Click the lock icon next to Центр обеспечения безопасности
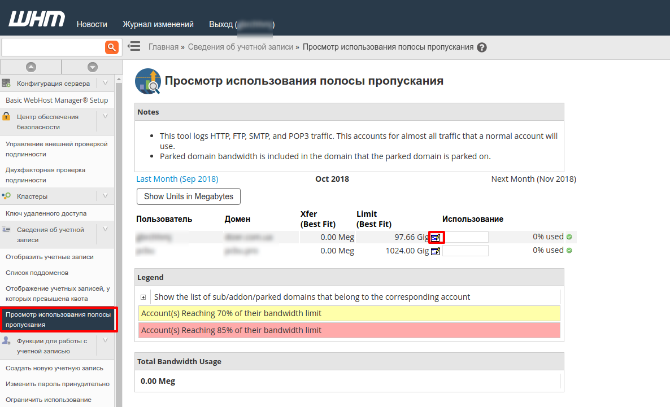 point(6,116)
